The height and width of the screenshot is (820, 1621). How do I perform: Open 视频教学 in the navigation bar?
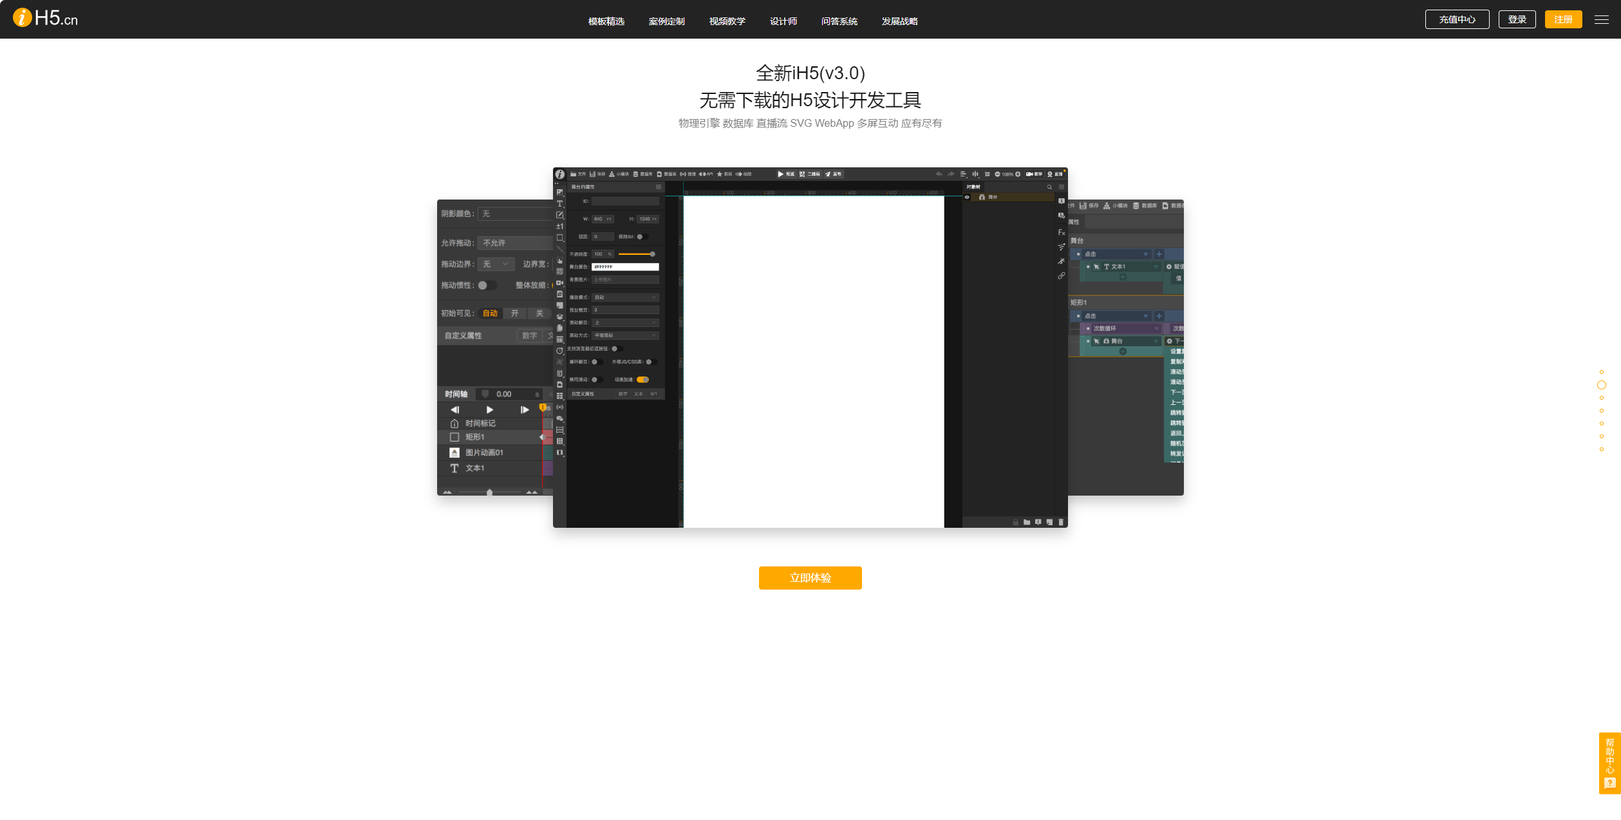point(727,21)
